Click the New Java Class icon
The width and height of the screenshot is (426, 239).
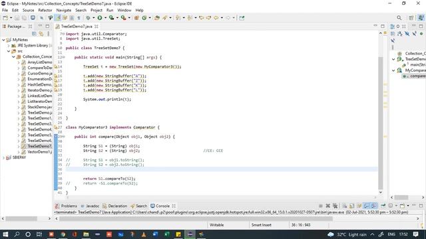pyautogui.click(x=144, y=18)
